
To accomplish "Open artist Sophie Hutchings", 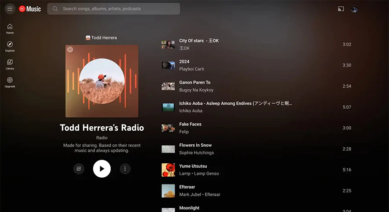I will [196, 152].
